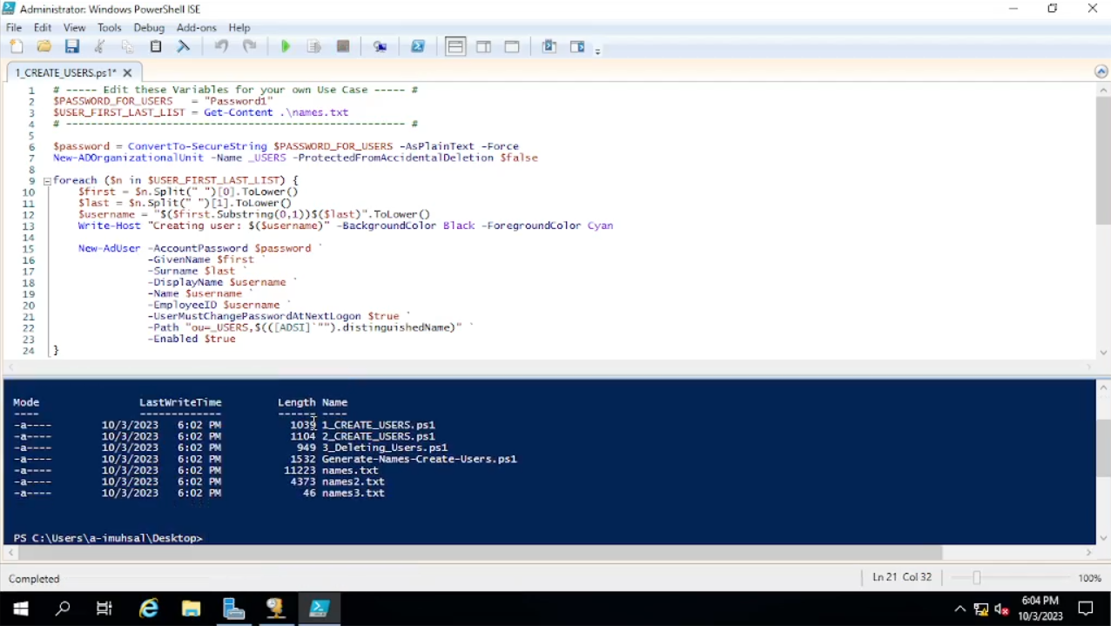Toggle Show Script Pane Right layout
The width and height of the screenshot is (1111, 626).
484,47
